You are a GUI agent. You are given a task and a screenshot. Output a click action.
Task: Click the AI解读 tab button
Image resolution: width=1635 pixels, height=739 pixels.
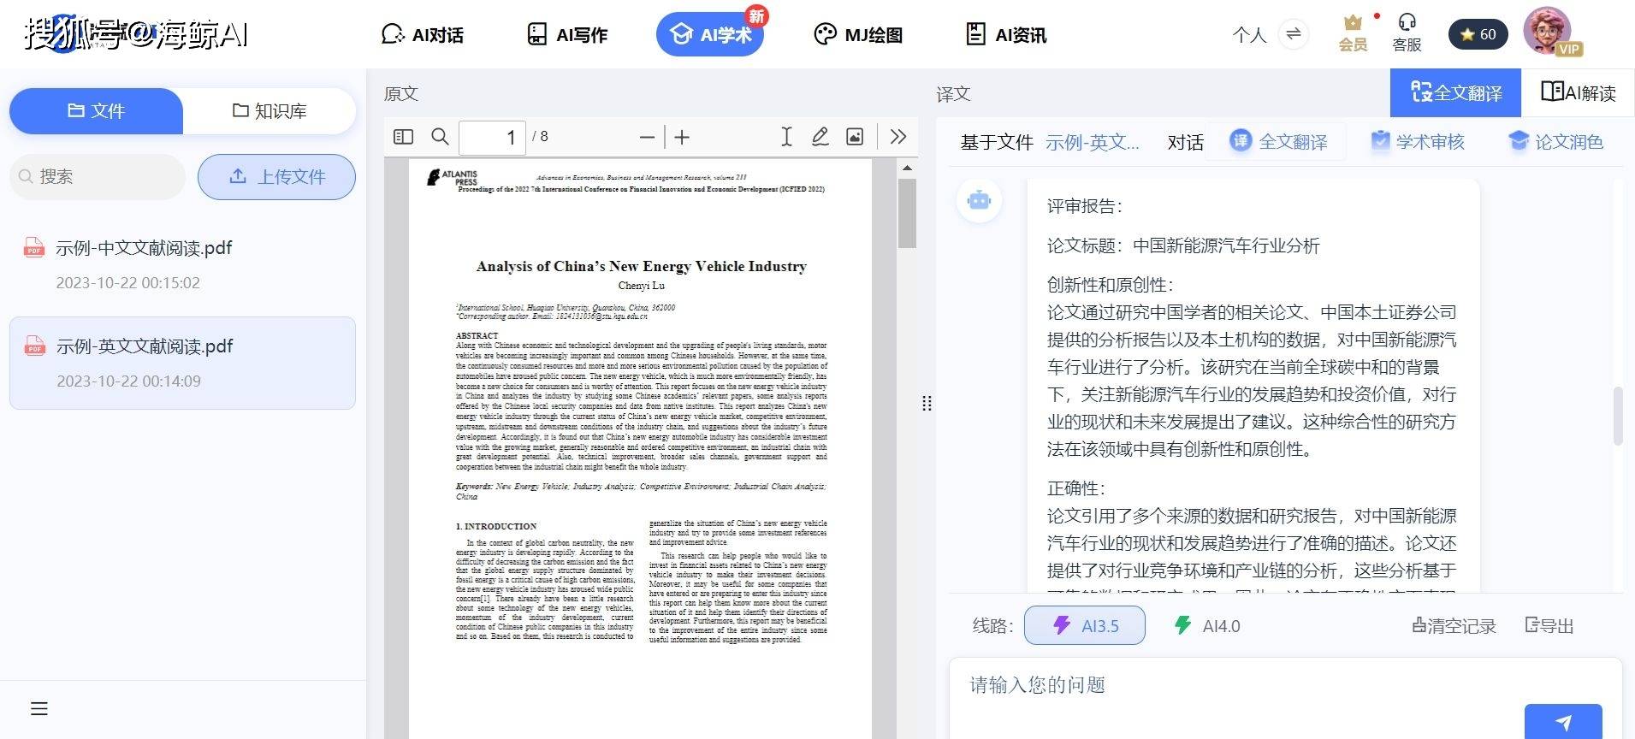(x=1578, y=92)
